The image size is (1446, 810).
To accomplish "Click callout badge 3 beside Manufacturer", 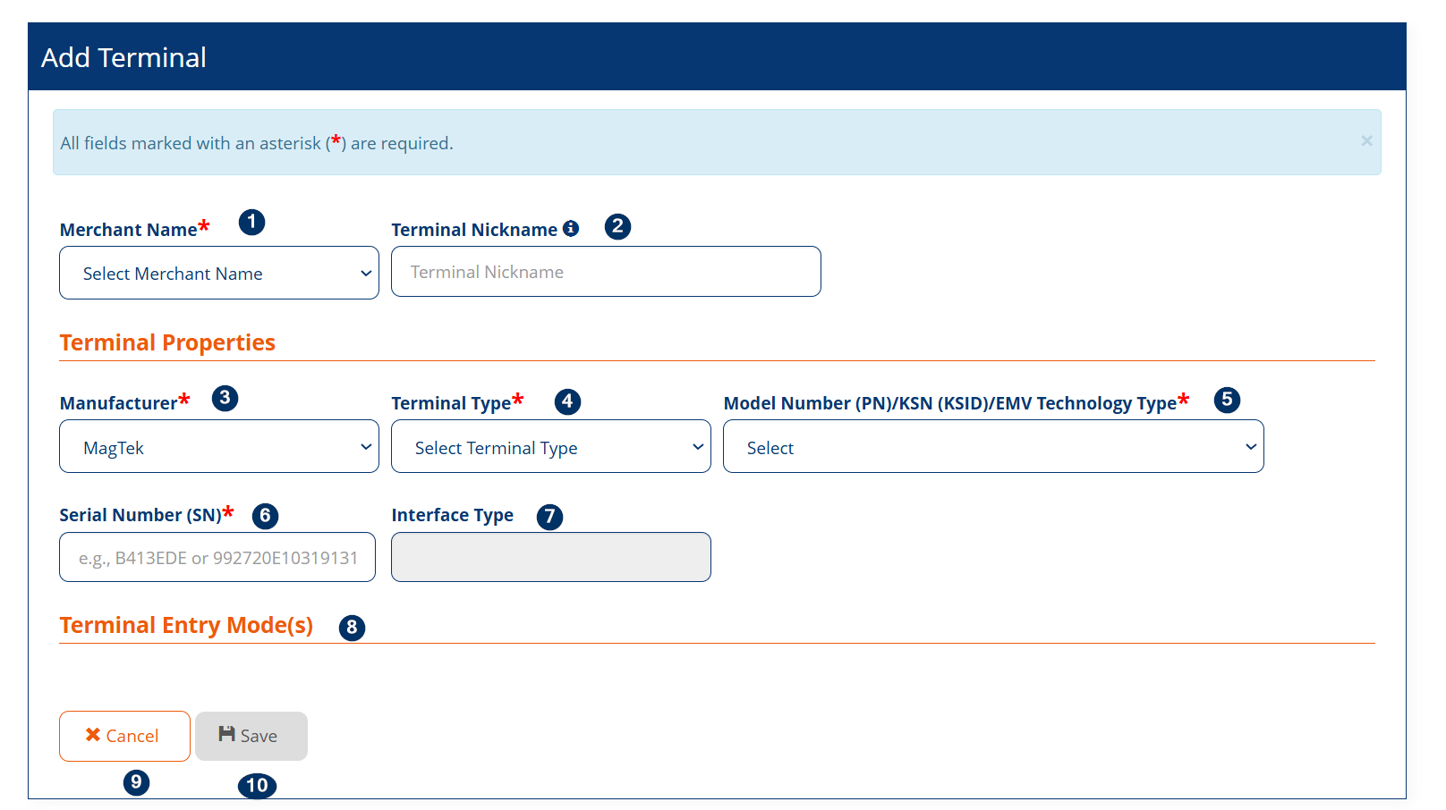I will 225,398.
